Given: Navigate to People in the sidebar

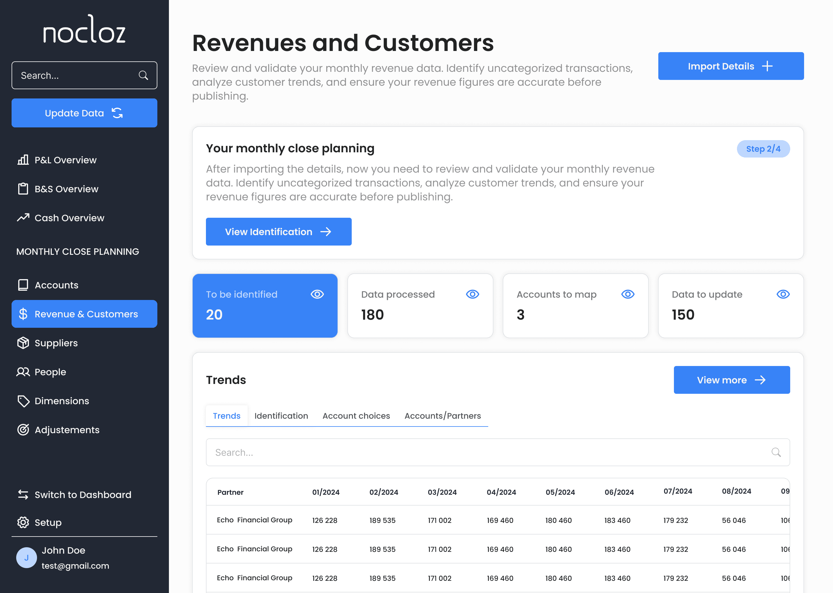Looking at the screenshot, I should click(x=50, y=372).
